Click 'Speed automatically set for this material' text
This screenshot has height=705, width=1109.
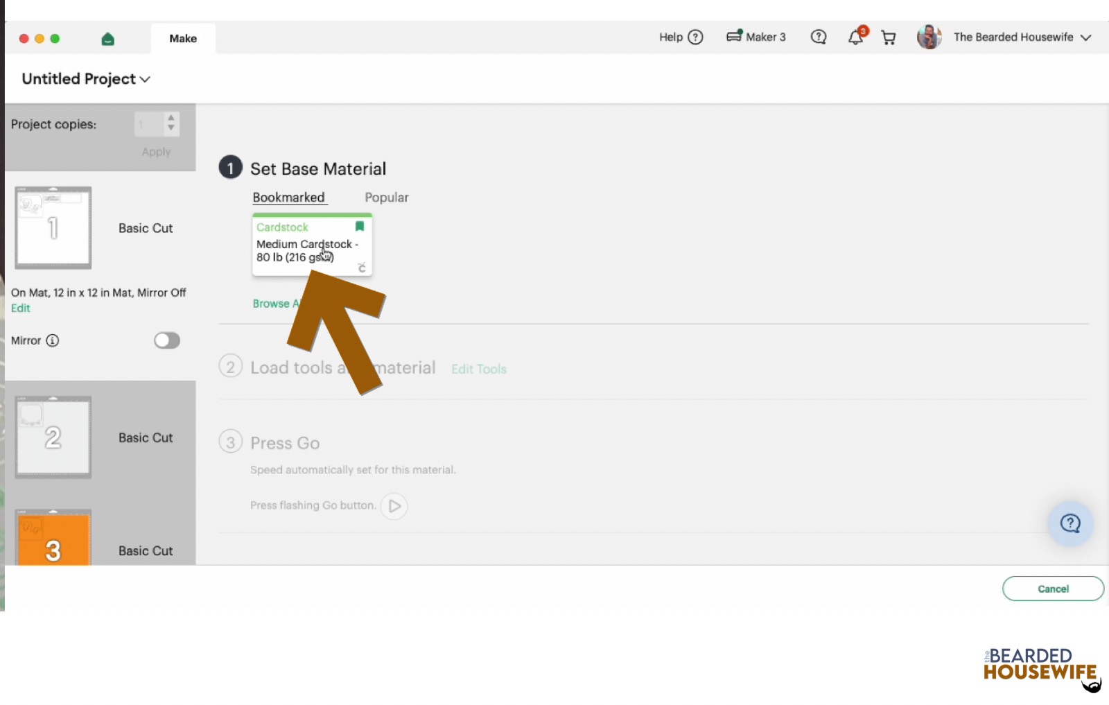353,470
